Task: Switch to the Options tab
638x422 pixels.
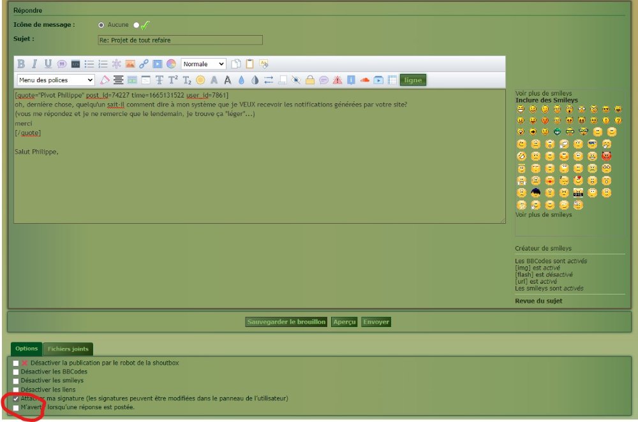Action: coord(26,349)
